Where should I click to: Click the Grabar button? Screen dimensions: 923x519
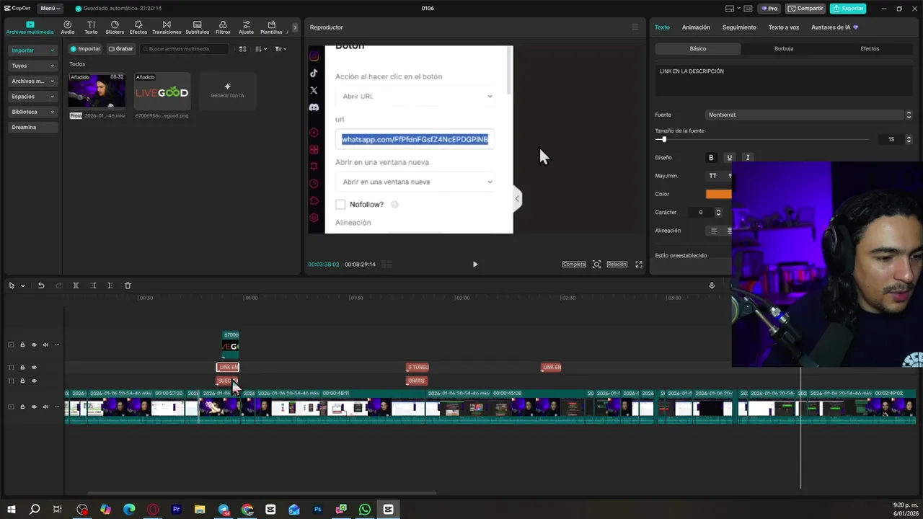pos(121,49)
